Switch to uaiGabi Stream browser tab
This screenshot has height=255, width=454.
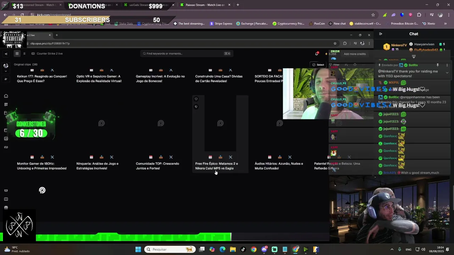(x=149, y=5)
